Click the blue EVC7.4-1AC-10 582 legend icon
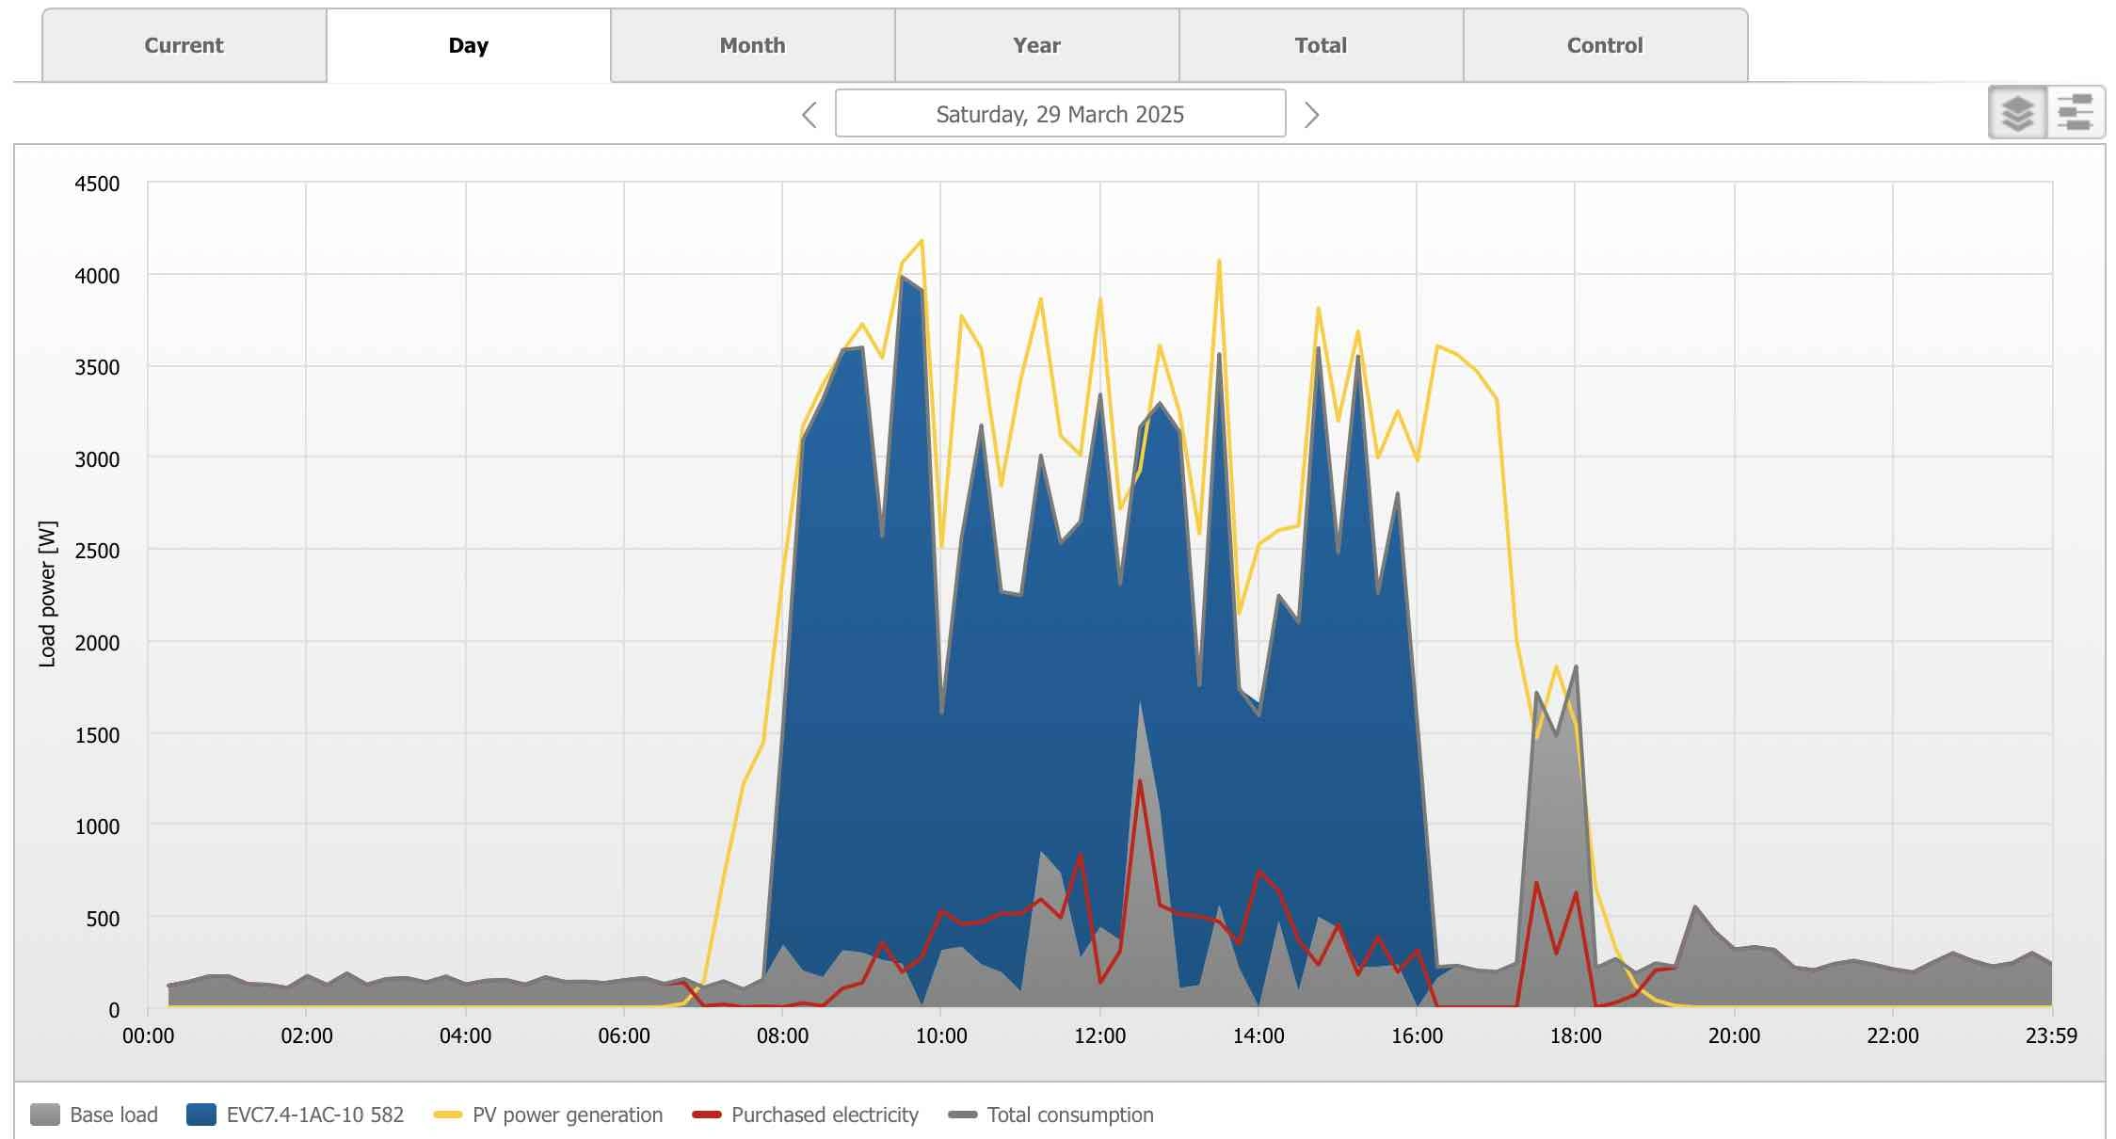This screenshot has height=1139, width=2116. 201,1114
